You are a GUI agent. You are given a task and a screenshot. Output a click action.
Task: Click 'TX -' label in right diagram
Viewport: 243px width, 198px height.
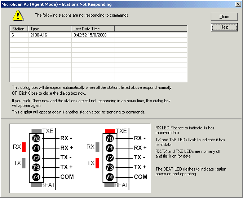(x=140, y=158)
